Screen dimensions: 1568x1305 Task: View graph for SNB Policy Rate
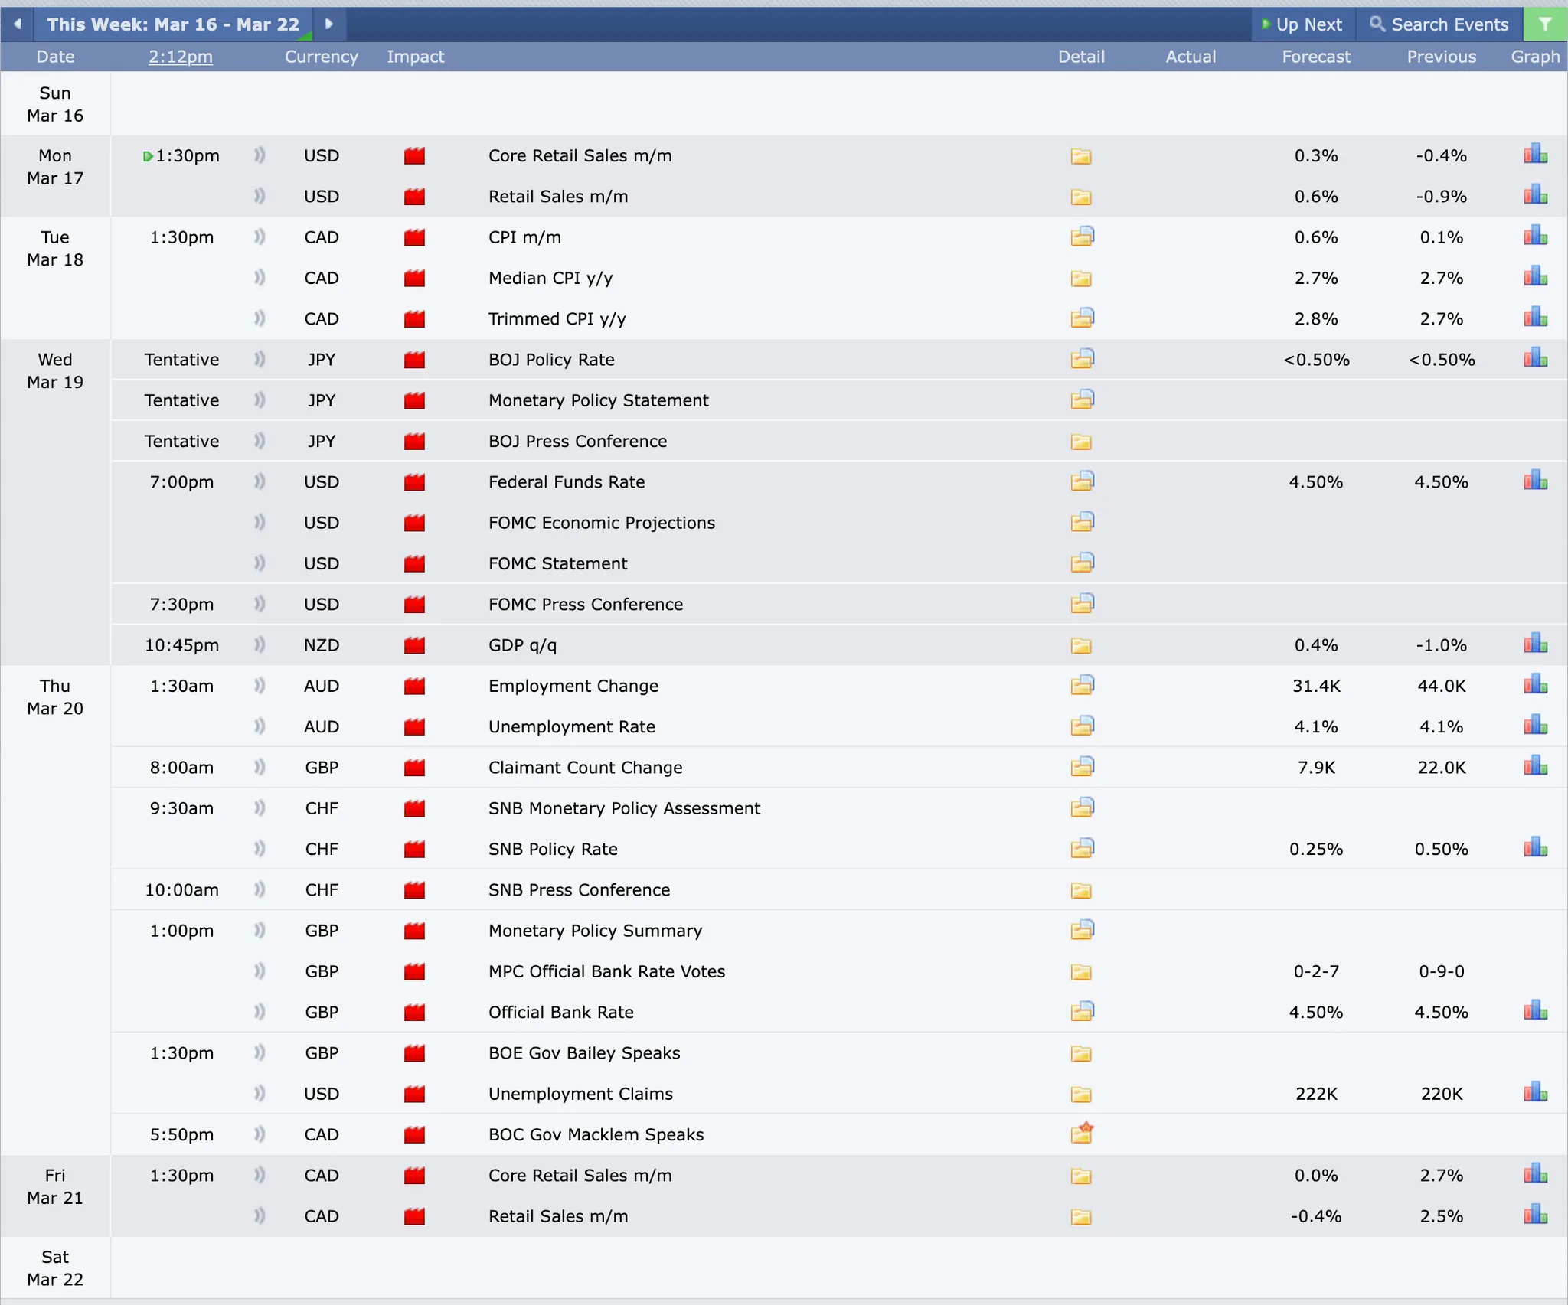tap(1535, 848)
